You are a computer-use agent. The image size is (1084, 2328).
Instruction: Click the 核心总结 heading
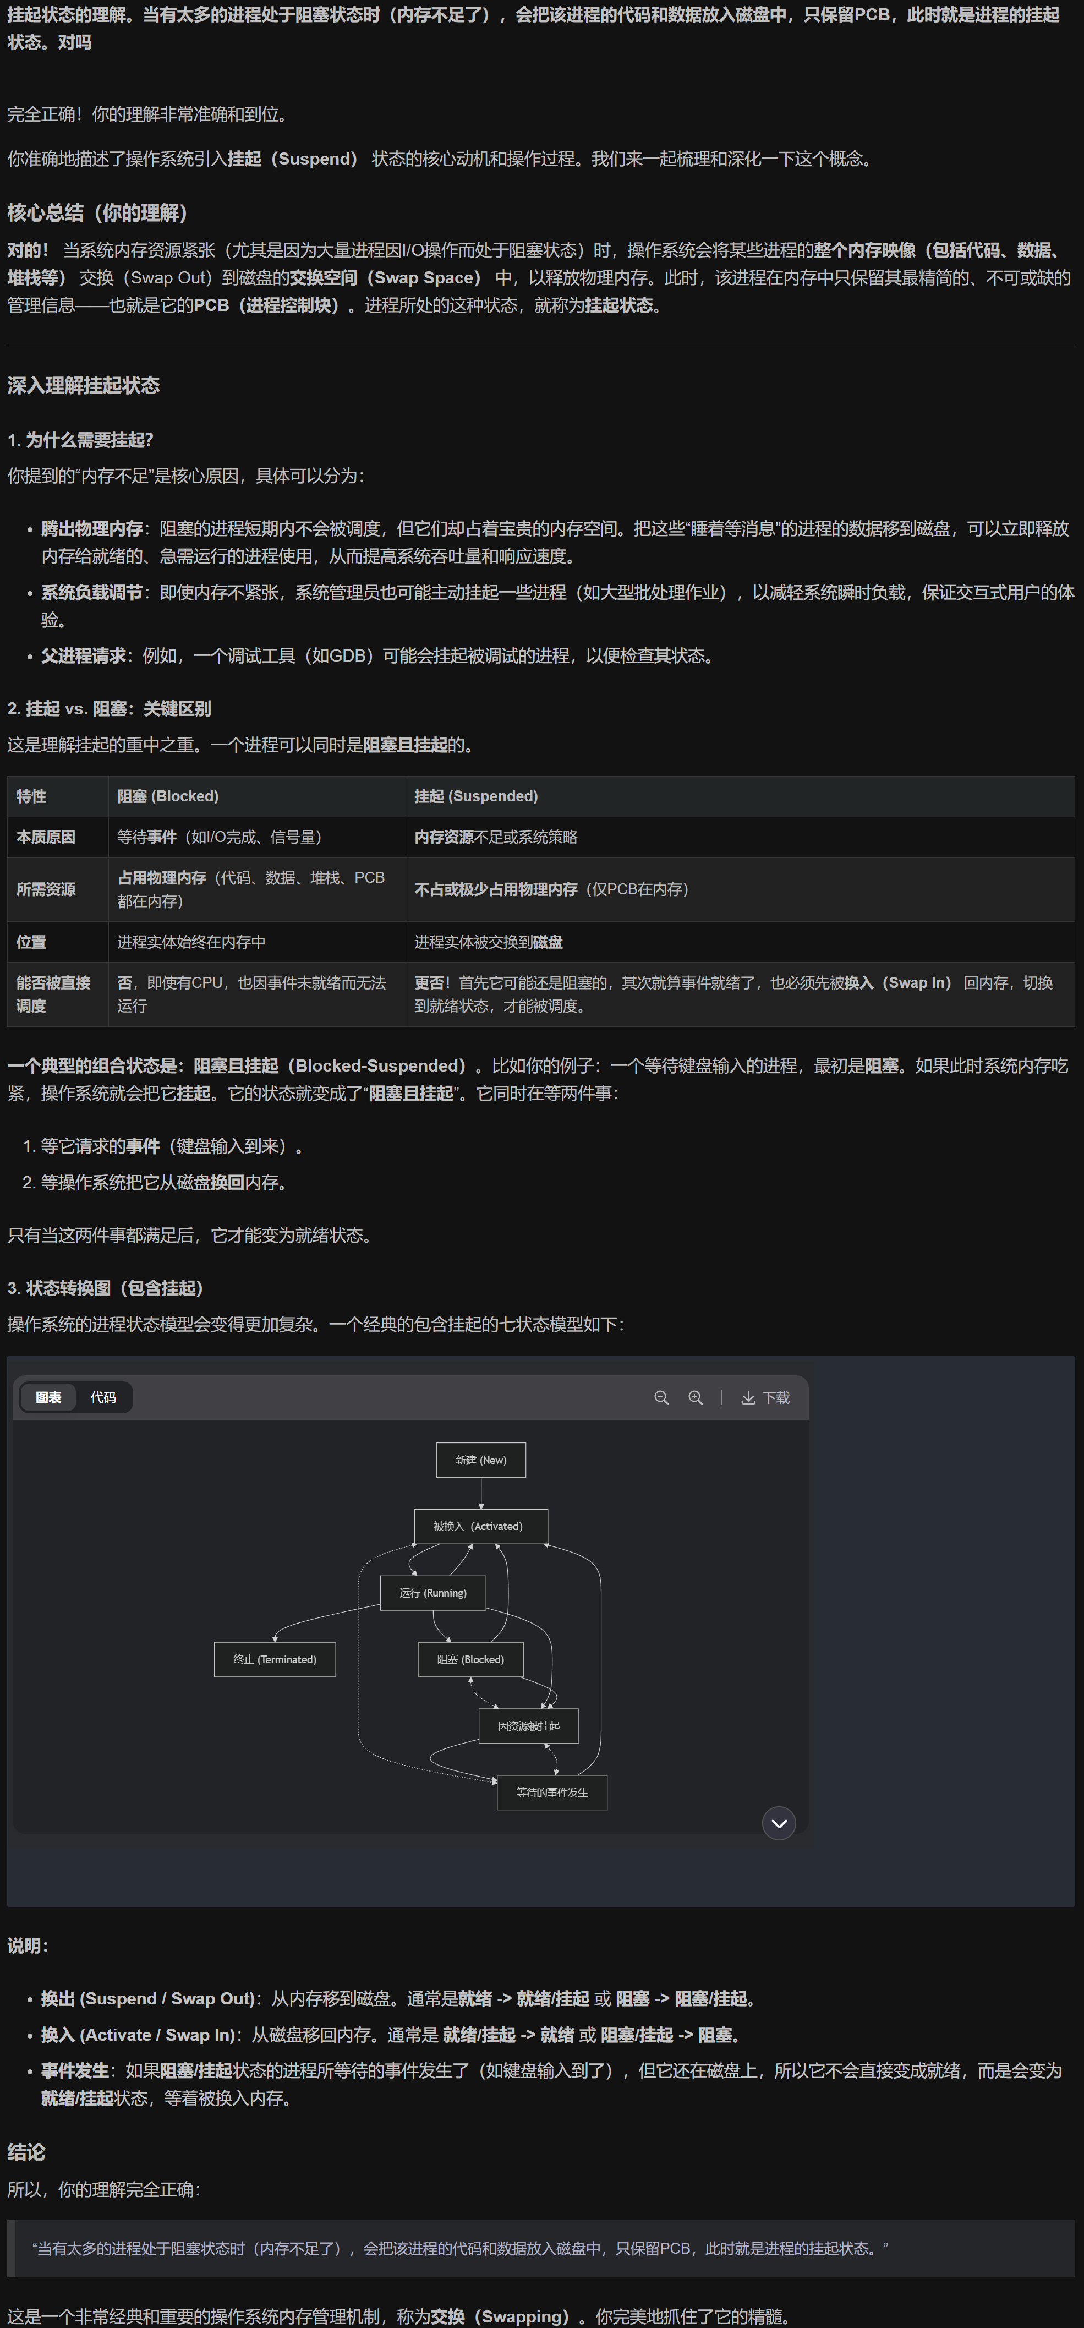pos(97,214)
